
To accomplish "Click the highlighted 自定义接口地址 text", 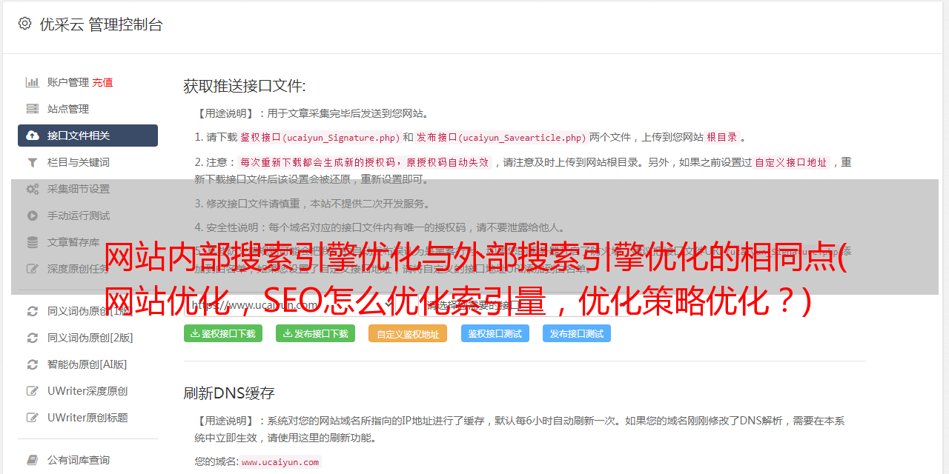I will click(791, 162).
